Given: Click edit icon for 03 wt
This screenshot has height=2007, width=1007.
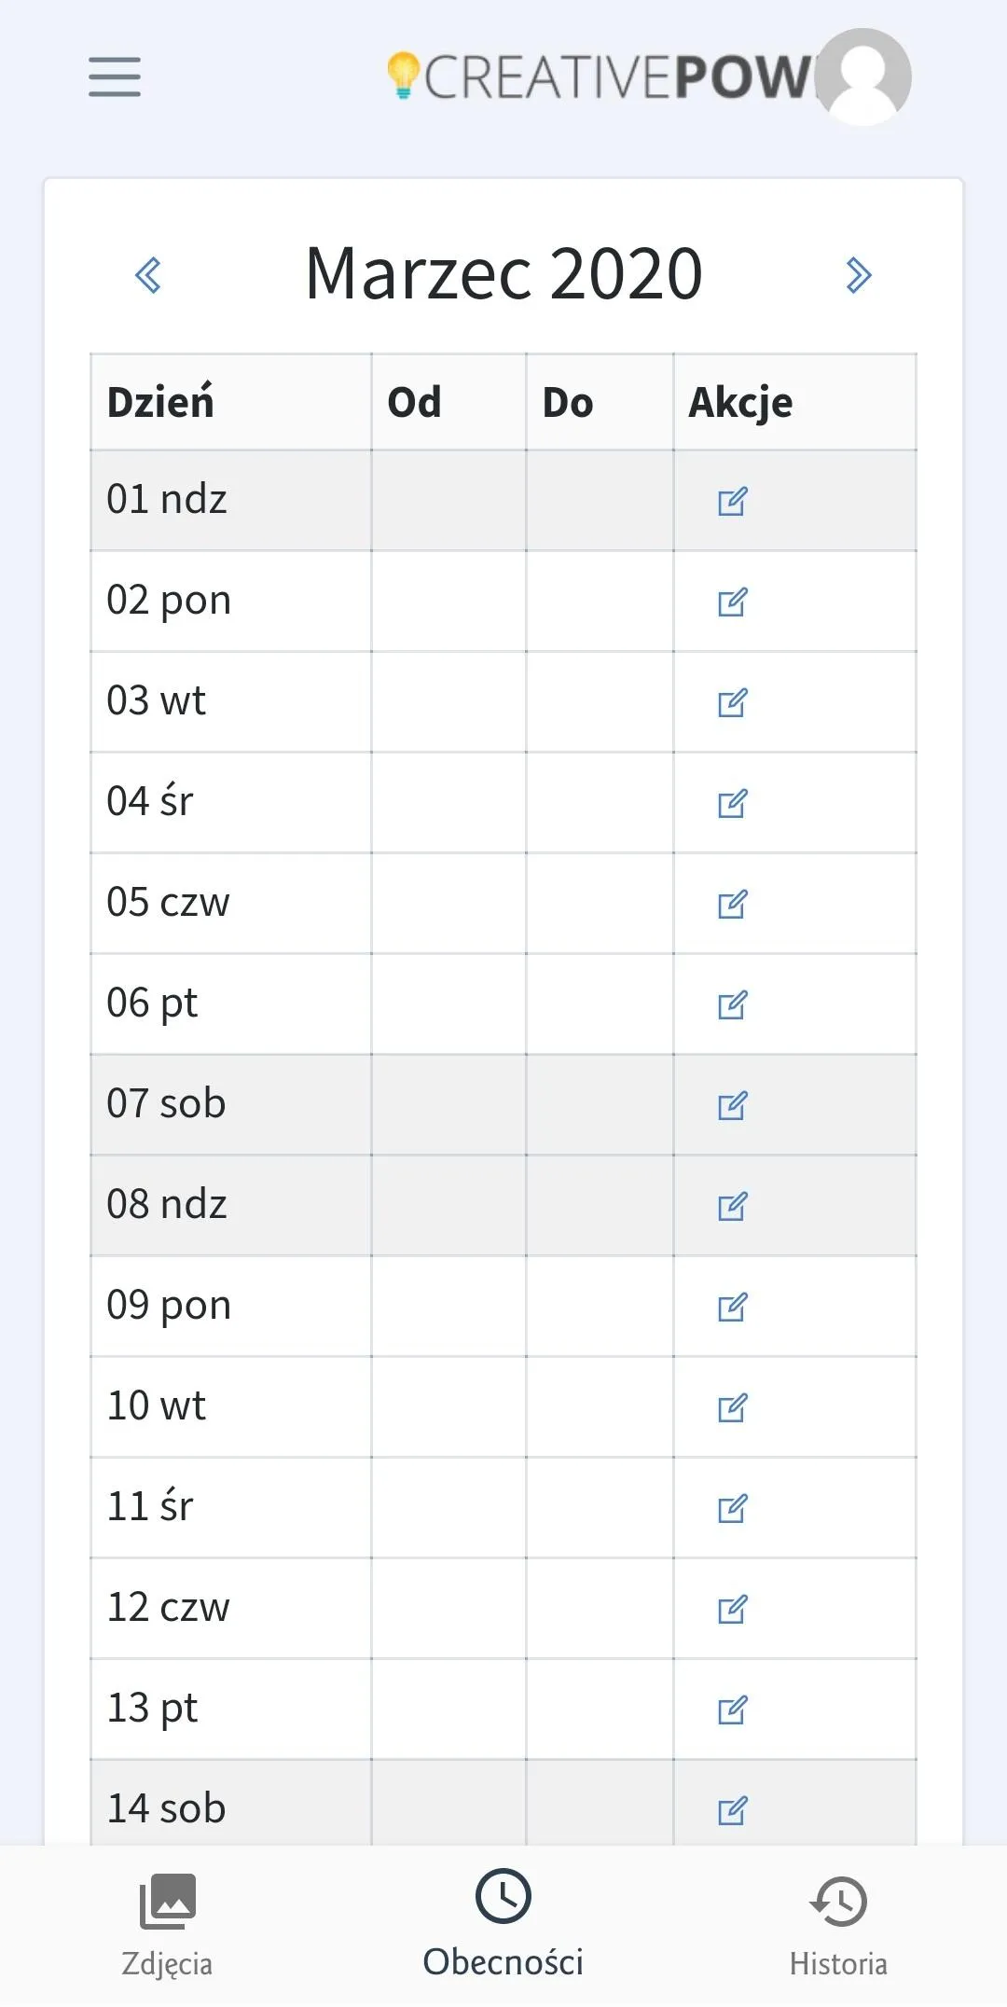Looking at the screenshot, I should 732,702.
